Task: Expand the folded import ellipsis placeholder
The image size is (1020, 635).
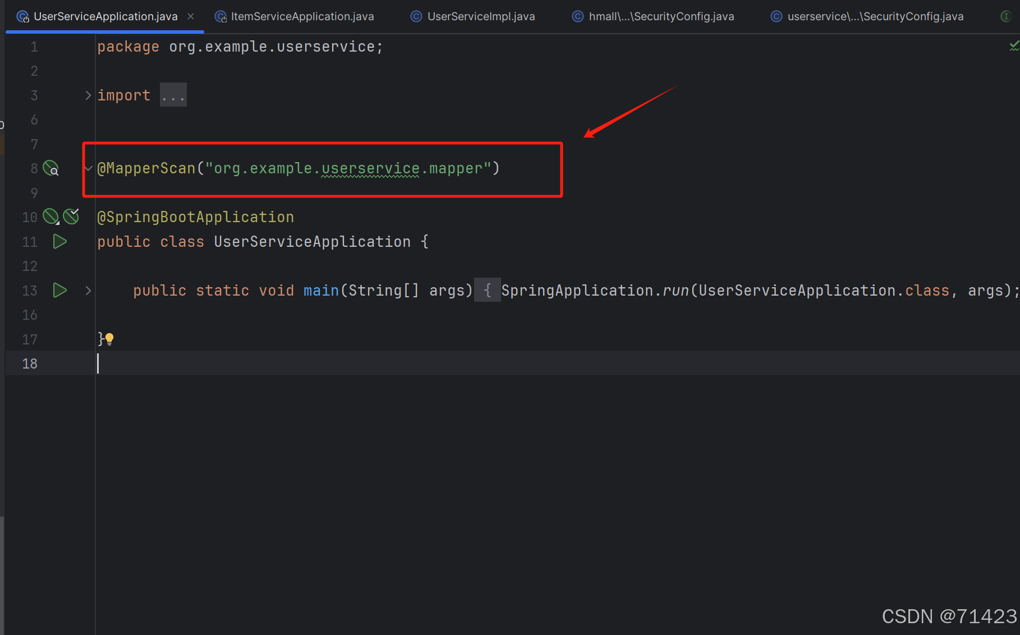Action: click(x=173, y=94)
